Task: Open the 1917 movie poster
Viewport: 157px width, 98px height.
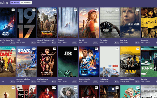Action: pos(26,23)
